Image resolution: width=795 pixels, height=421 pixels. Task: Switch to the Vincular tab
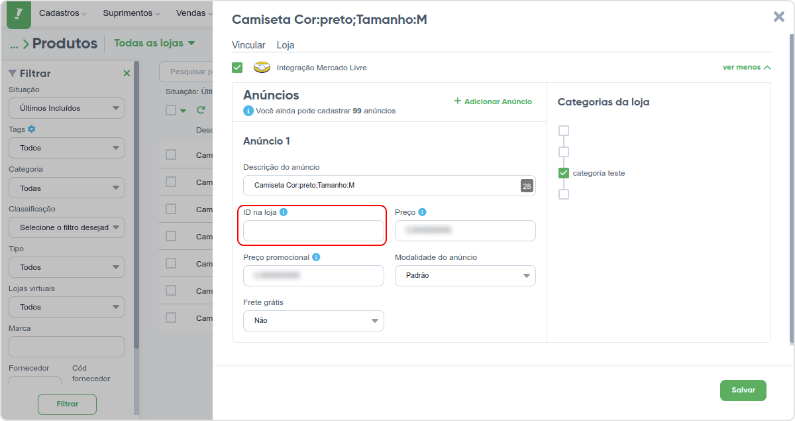tap(248, 45)
